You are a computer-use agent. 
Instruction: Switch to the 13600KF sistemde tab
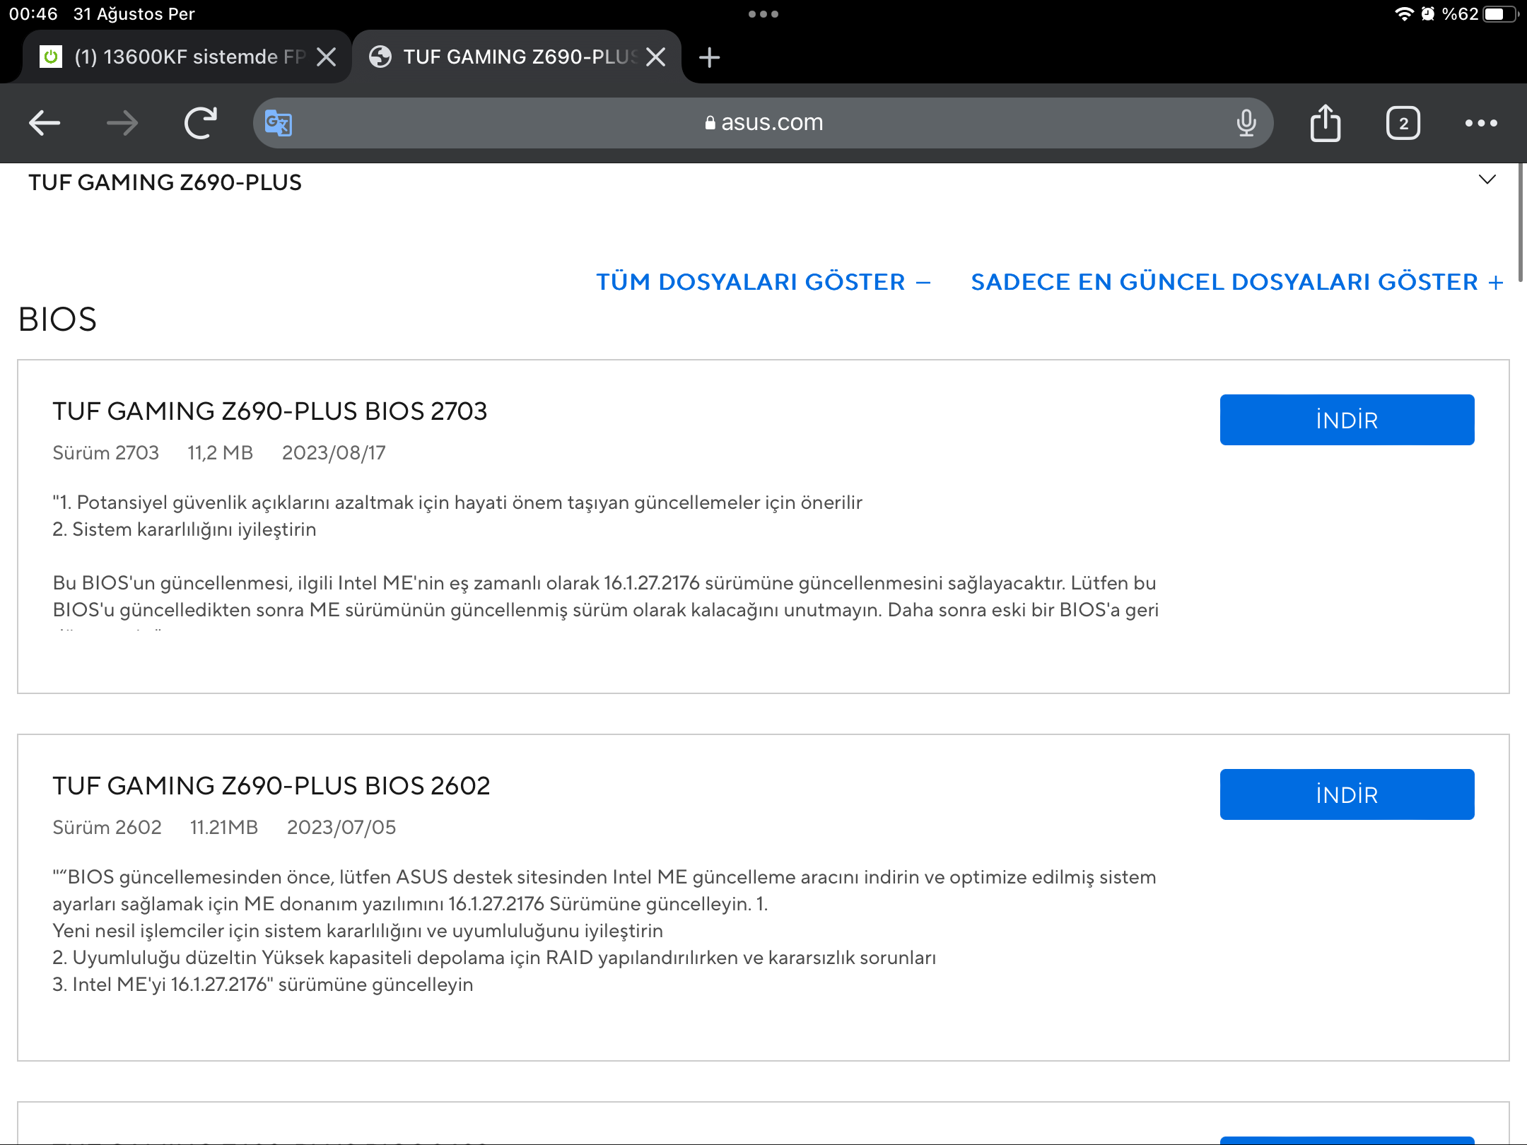pyautogui.click(x=177, y=57)
